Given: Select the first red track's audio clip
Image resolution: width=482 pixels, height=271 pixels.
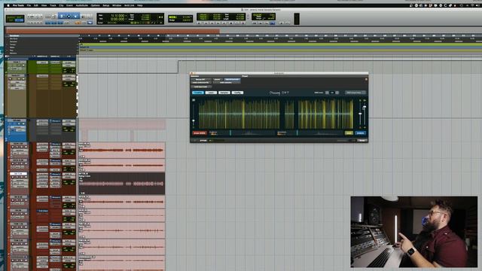Looking at the screenshot, I should coord(122,150).
